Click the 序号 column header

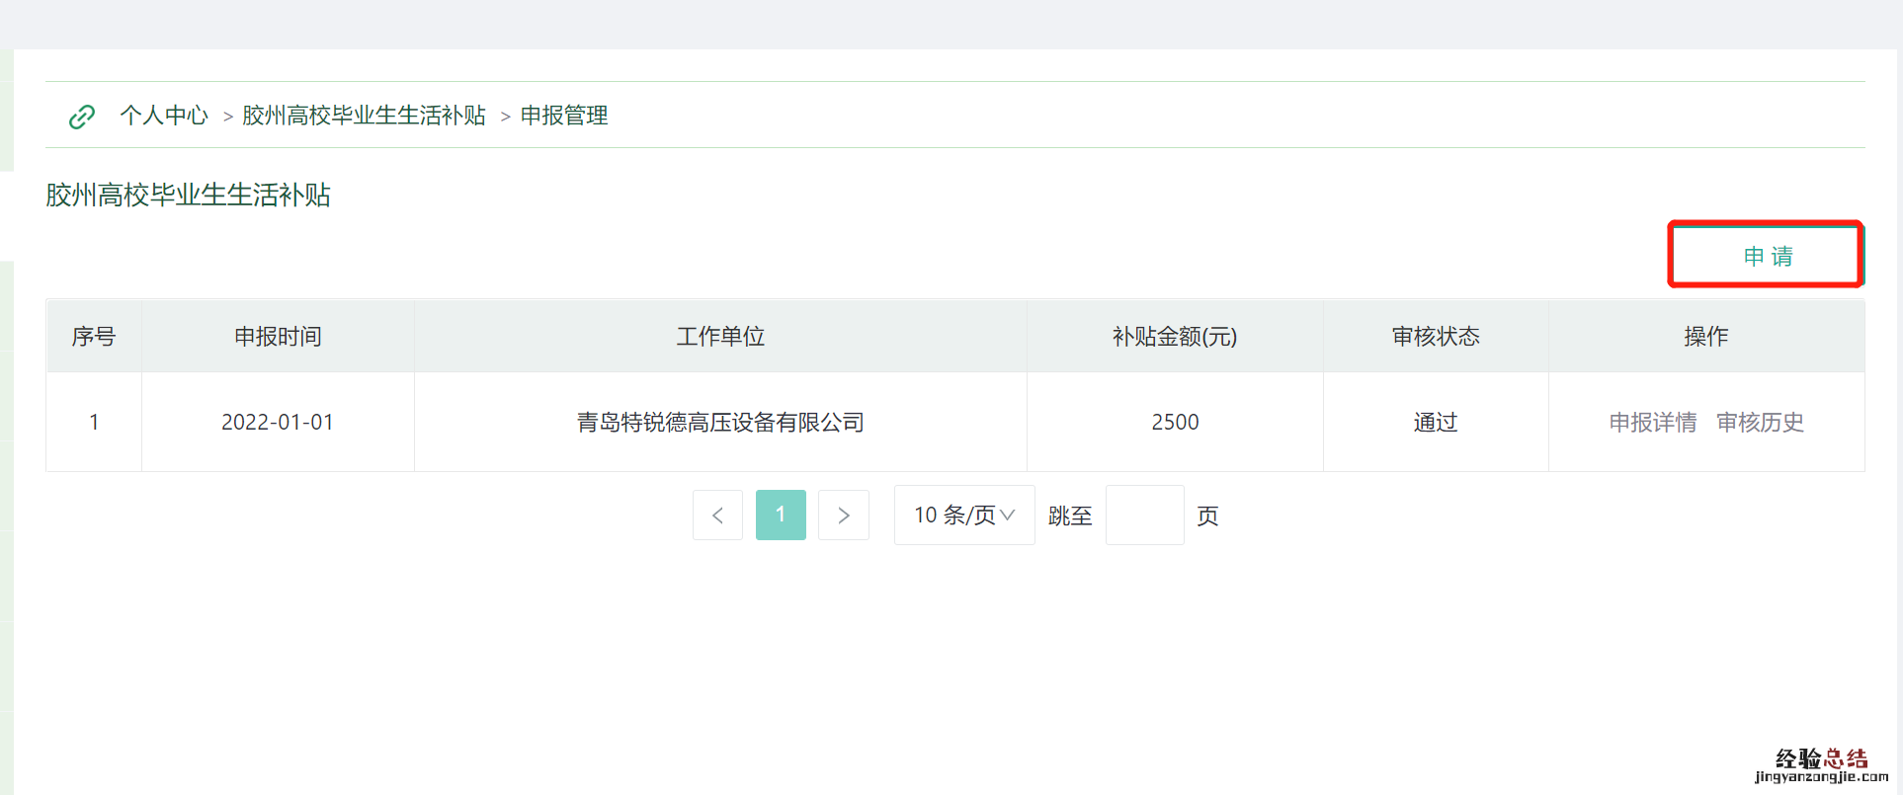pyautogui.click(x=94, y=337)
